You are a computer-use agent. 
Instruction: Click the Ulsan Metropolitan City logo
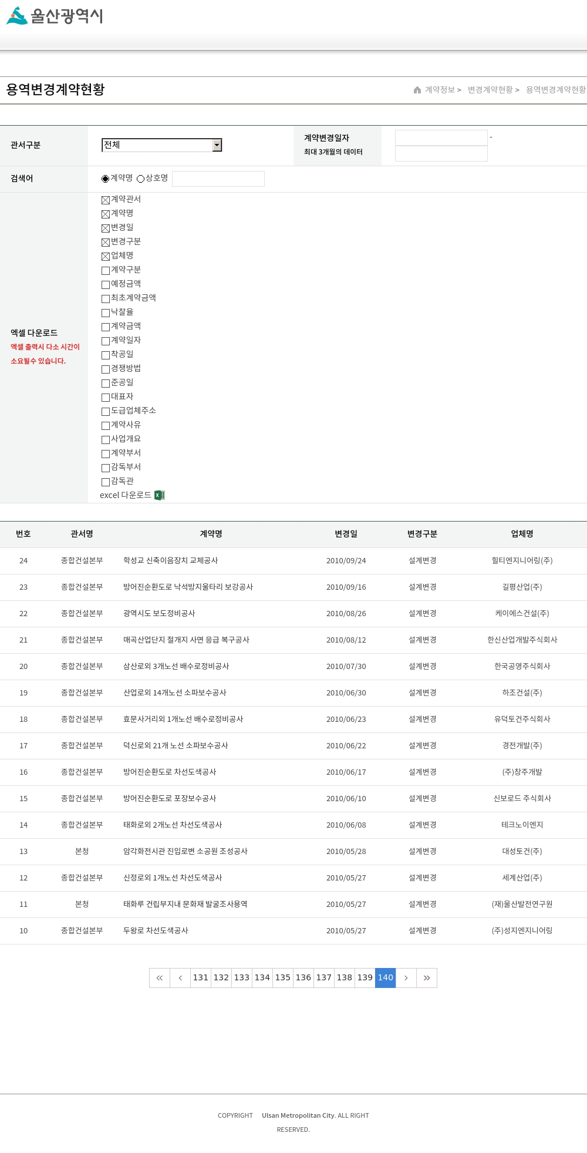[x=55, y=16]
